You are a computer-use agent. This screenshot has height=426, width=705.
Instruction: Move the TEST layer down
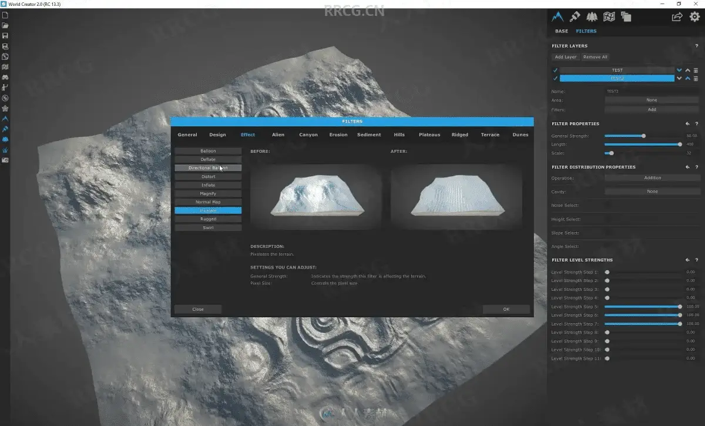680,71
